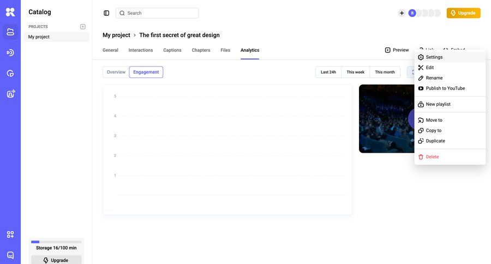Viewport: 491px width, 264px height.
Task: Select the Overview view
Action: [116, 72]
